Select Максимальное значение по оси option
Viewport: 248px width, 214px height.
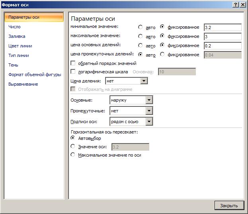pyautogui.click(x=73, y=155)
